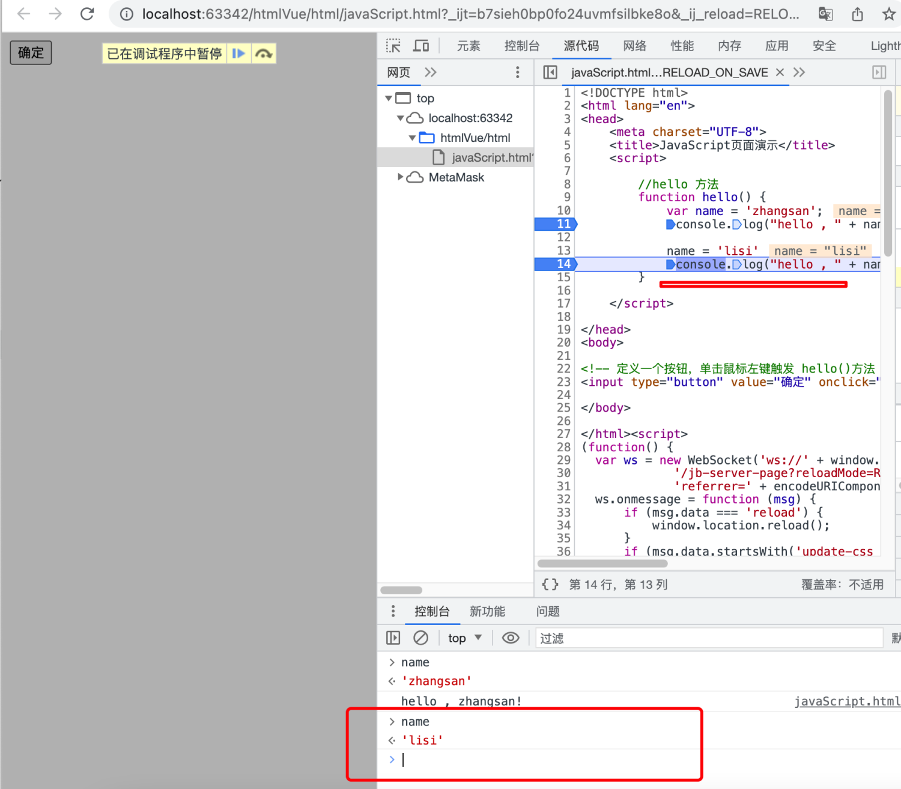Screen dimensions: 901x789
Task: Click line number 13 in the gutter
Action: coord(563,251)
